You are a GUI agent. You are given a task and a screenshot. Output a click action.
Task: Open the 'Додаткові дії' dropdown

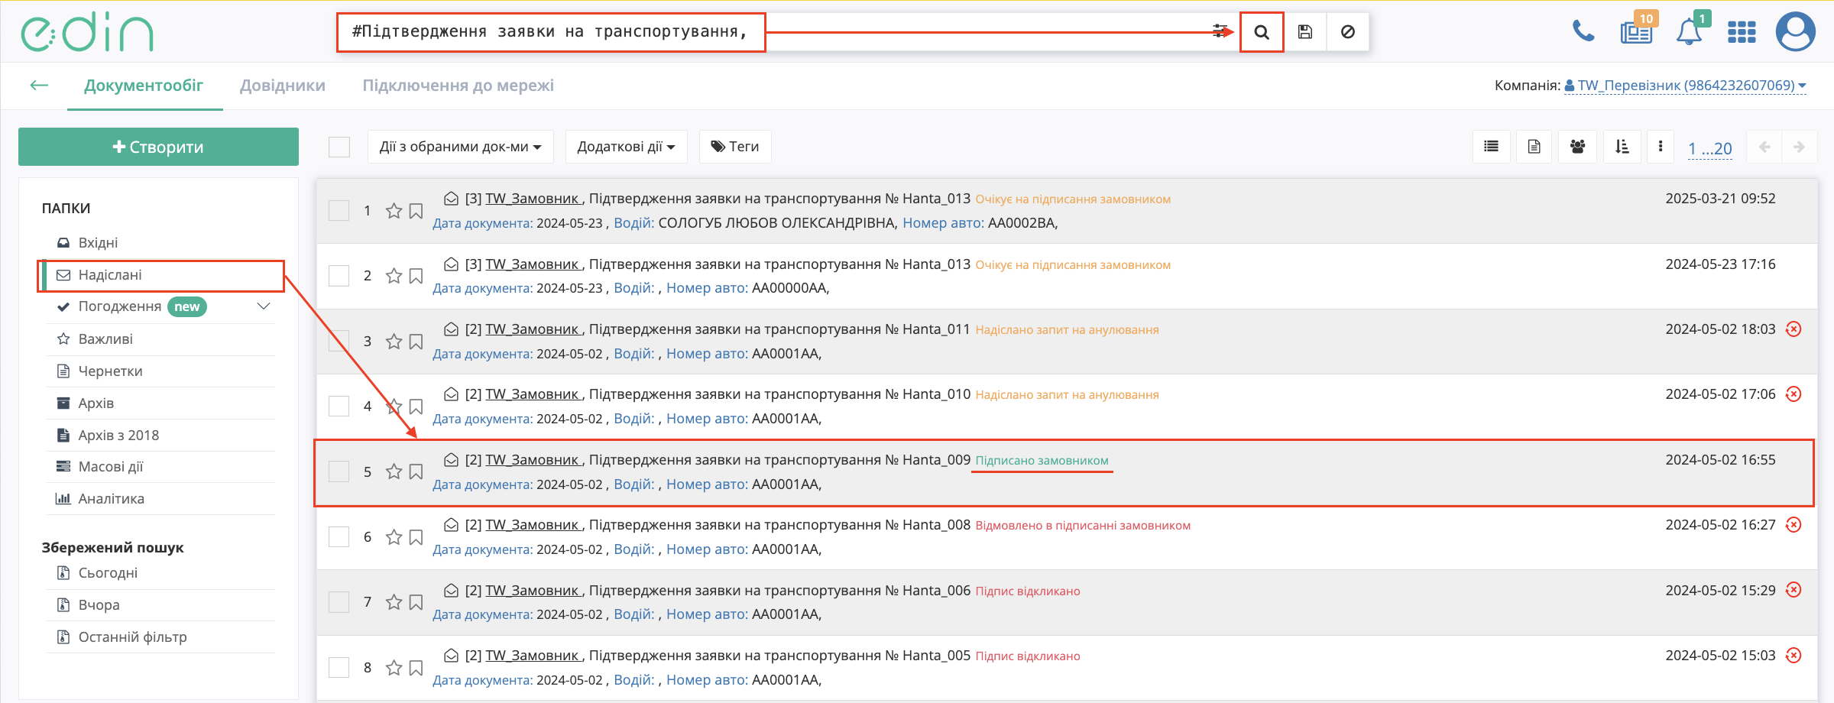coord(626,147)
